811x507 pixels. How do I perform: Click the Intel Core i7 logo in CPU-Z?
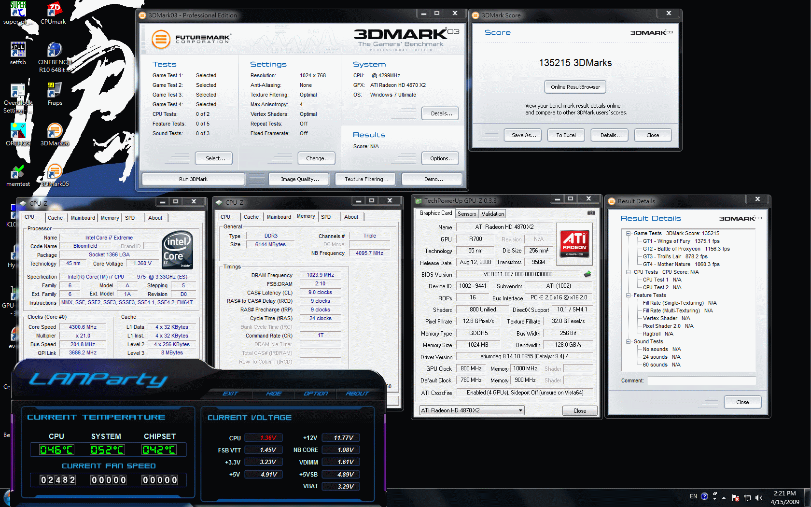[177, 250]
